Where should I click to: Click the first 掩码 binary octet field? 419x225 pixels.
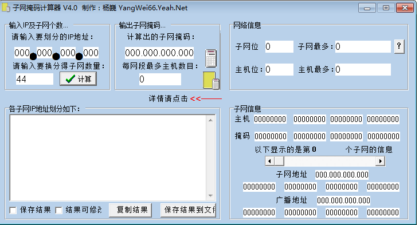point(271,136)
